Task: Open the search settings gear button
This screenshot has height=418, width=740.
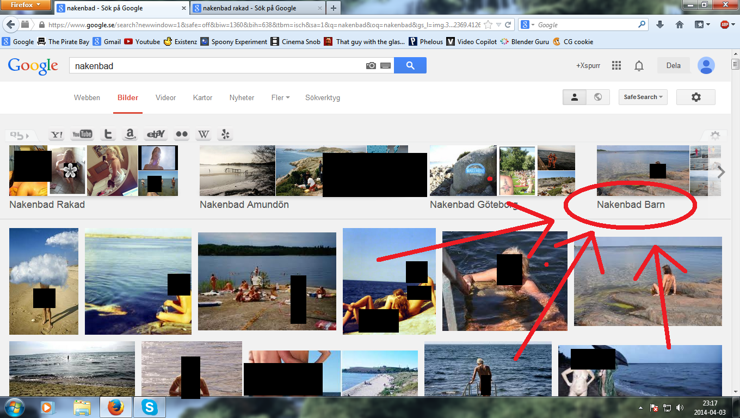Action: [695, 97]
